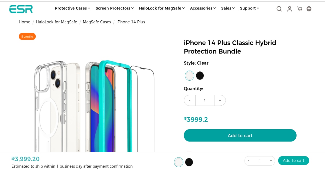Increase quantity in sticky bottom bar
Image resolution: width=325 pixels, height=171 pixels.
(271, 161)
